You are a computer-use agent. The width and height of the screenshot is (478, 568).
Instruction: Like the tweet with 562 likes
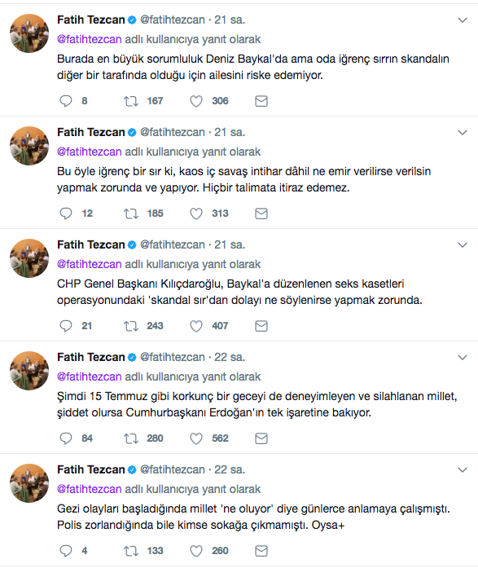tap(196, 438)
